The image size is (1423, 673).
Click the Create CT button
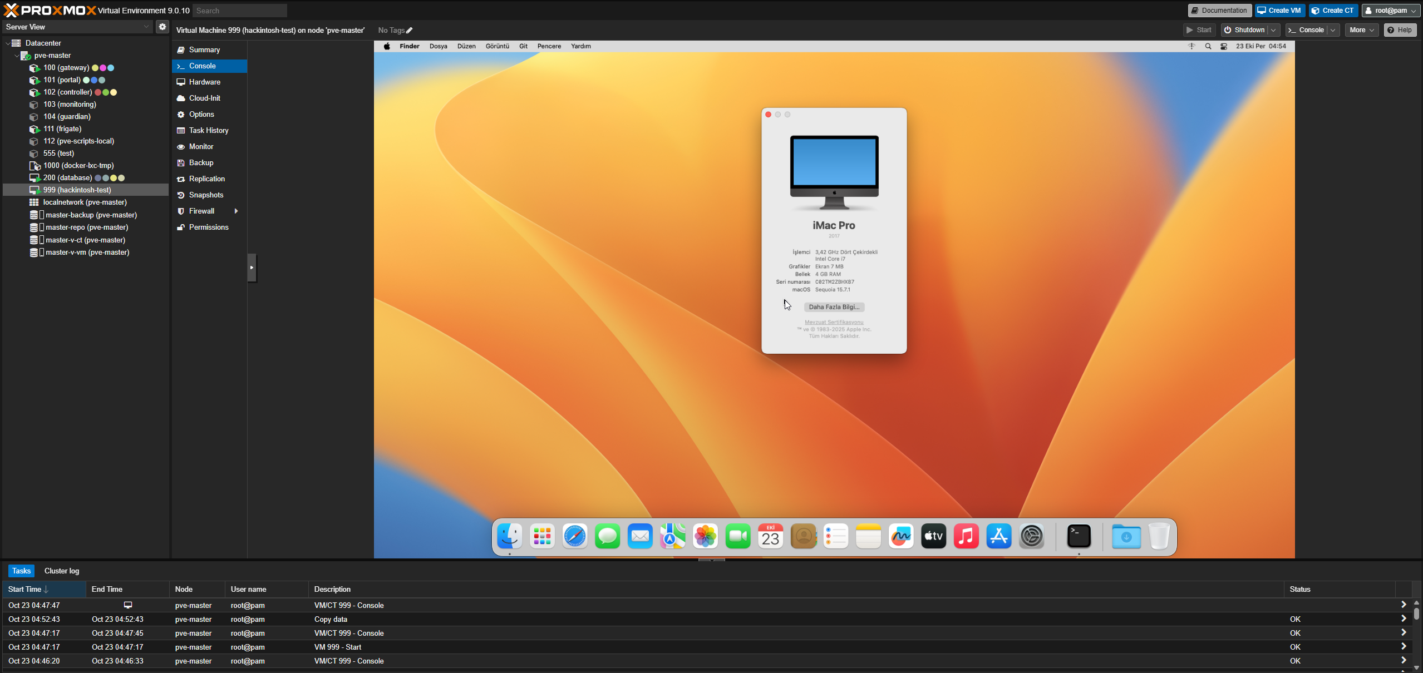[x=1333, y=11]
